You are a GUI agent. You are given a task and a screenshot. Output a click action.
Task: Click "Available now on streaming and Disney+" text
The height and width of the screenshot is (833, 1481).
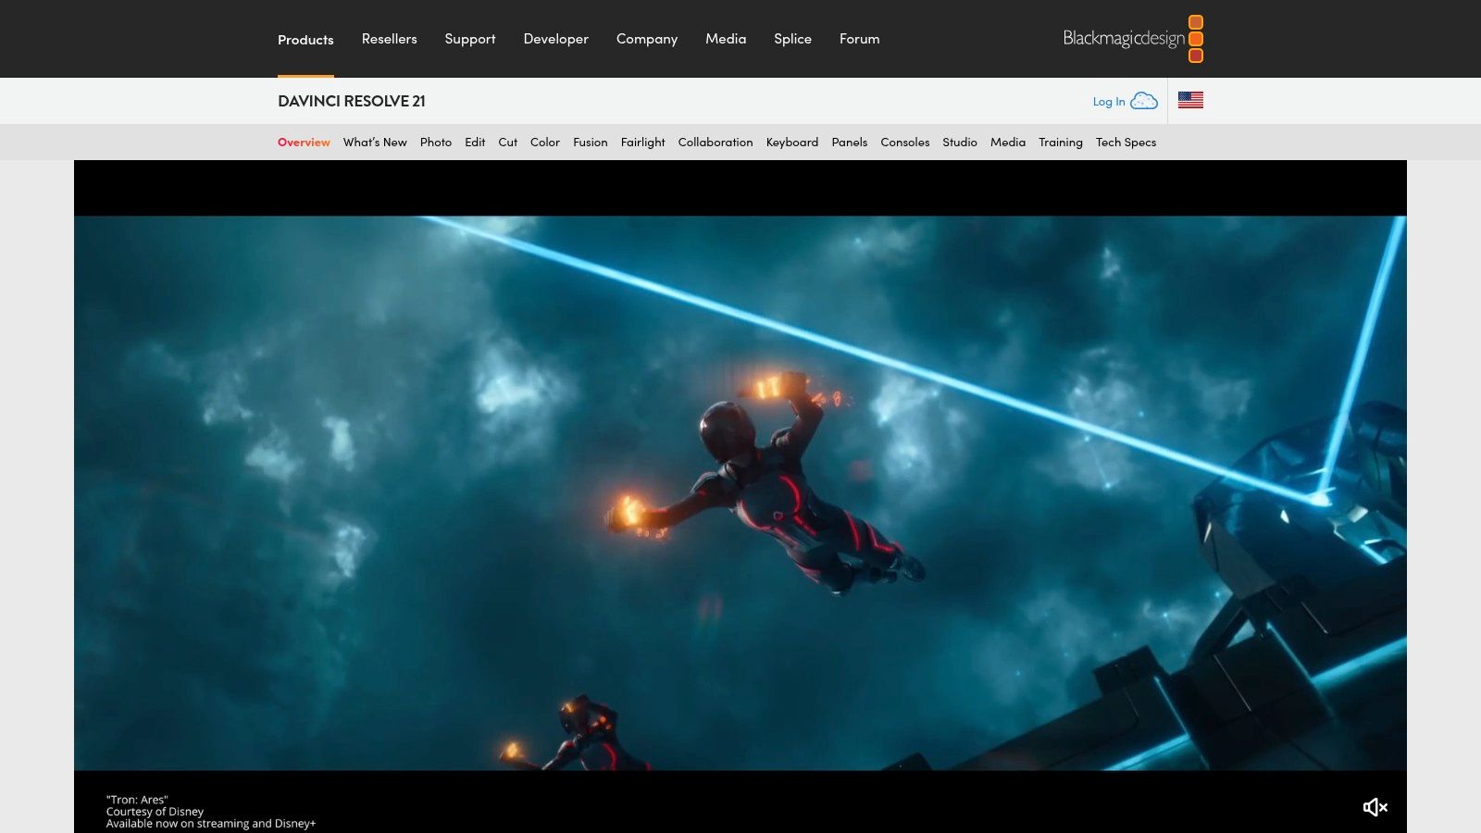coord(211,824)
